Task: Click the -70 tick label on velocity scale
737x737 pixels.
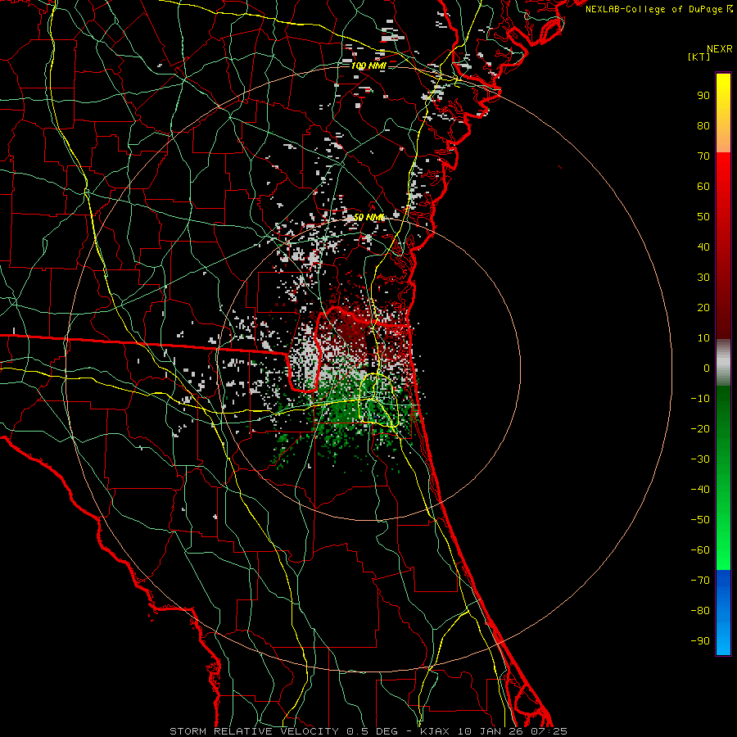Action: [700, 581]
